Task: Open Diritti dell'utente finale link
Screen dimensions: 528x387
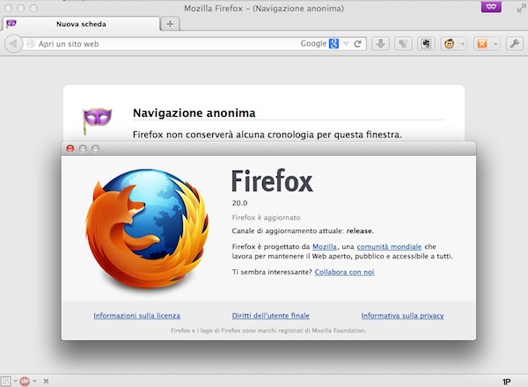Action: tap(270, 316)
